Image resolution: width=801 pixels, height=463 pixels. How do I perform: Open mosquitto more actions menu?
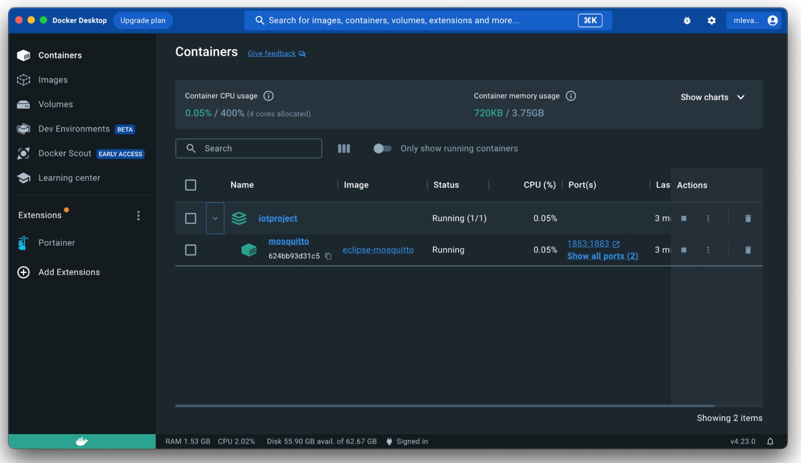pyautogui.click(x=708, y=250)
